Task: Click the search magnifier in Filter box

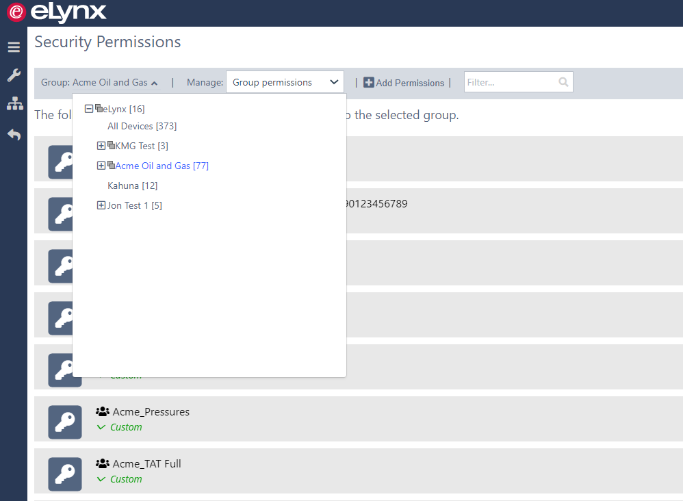Action: click(x=563, y=82)
